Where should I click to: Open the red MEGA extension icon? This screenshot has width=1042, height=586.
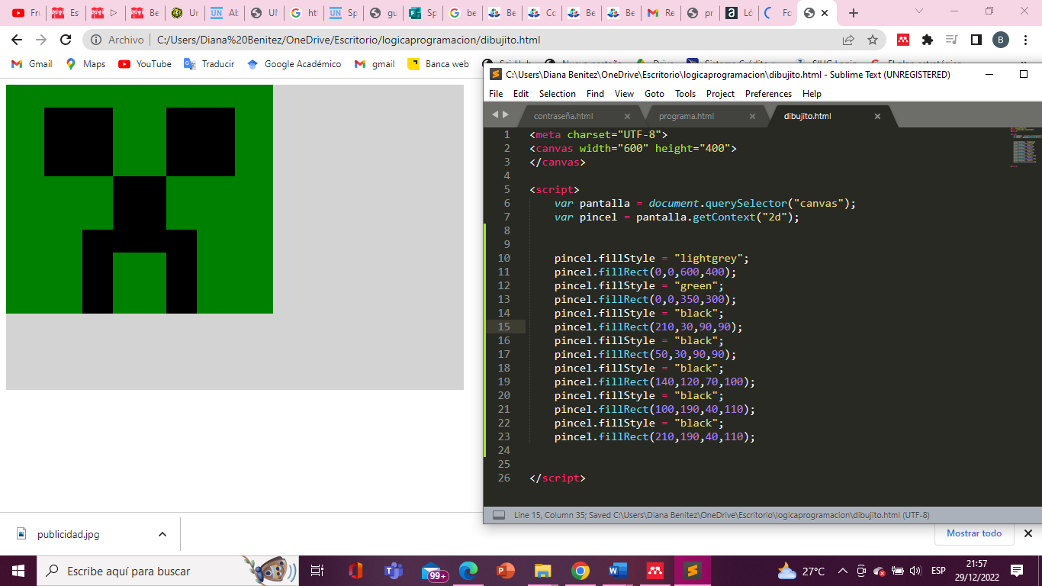903,40
